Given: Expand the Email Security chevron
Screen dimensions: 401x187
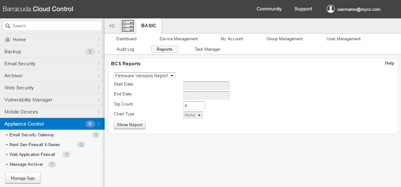Looking at the screenshot, I should (x=99, y=64).
